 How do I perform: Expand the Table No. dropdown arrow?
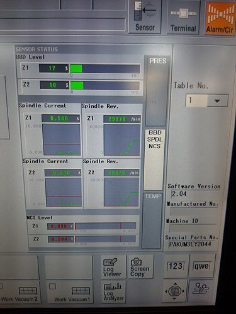click(217, 100)
